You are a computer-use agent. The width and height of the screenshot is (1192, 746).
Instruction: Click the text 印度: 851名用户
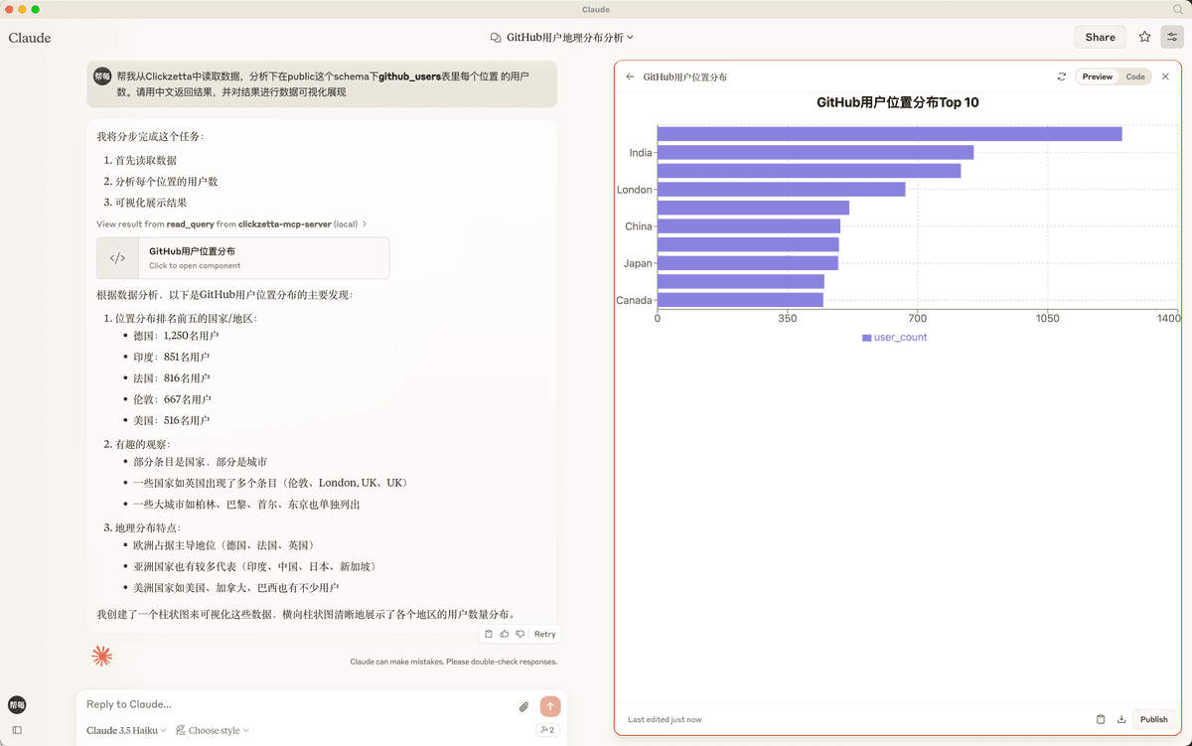[x=172, y=357]
